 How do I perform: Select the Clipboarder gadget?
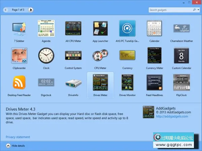19,56
